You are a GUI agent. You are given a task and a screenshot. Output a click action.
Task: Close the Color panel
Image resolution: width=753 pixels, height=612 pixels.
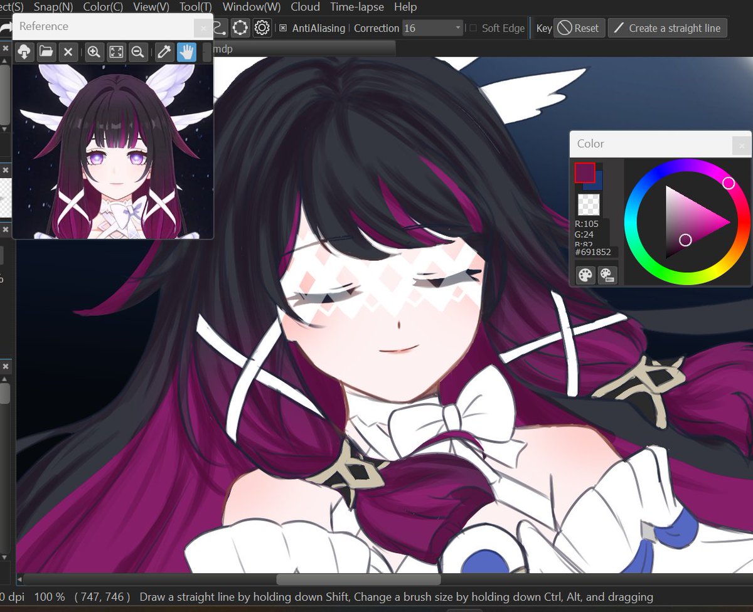[x=741, y=146]
